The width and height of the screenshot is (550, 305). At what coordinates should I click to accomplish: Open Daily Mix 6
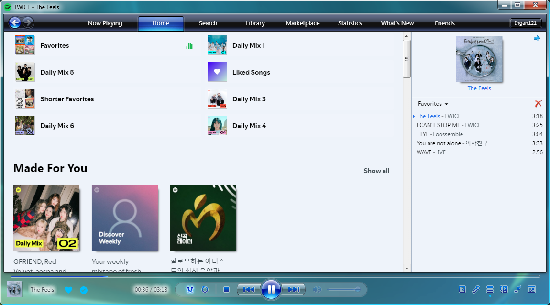pyautogui.click(x=107, y=126)
